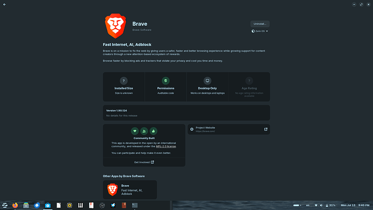
Task: Open the volume tray icon
Action: click(321, 205)
